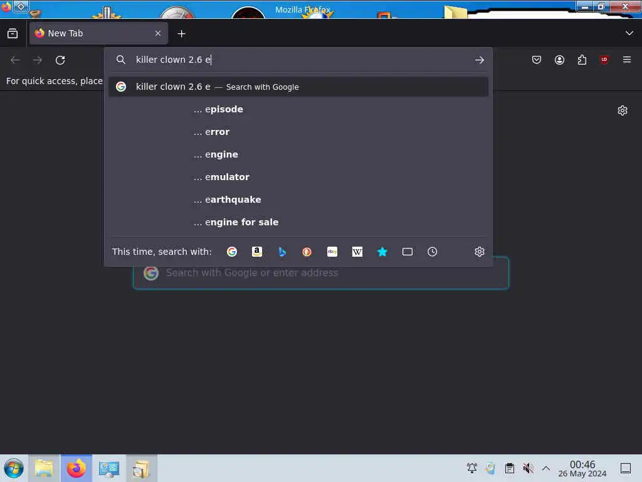The image size is (642, 482).
Task: Open the Save to Pocket icon
Action: pyautogui.click(x=537, y=60)
